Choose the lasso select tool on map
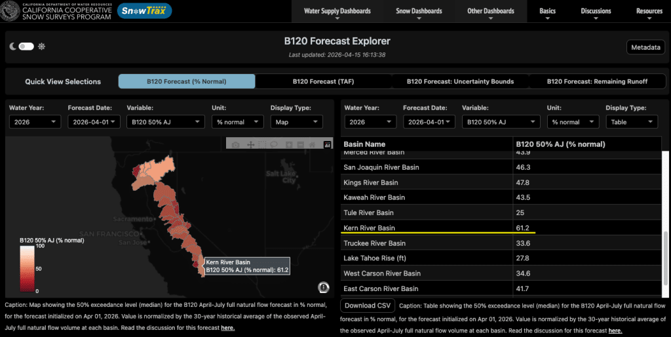The image size is (671, 337). (273, 144)
